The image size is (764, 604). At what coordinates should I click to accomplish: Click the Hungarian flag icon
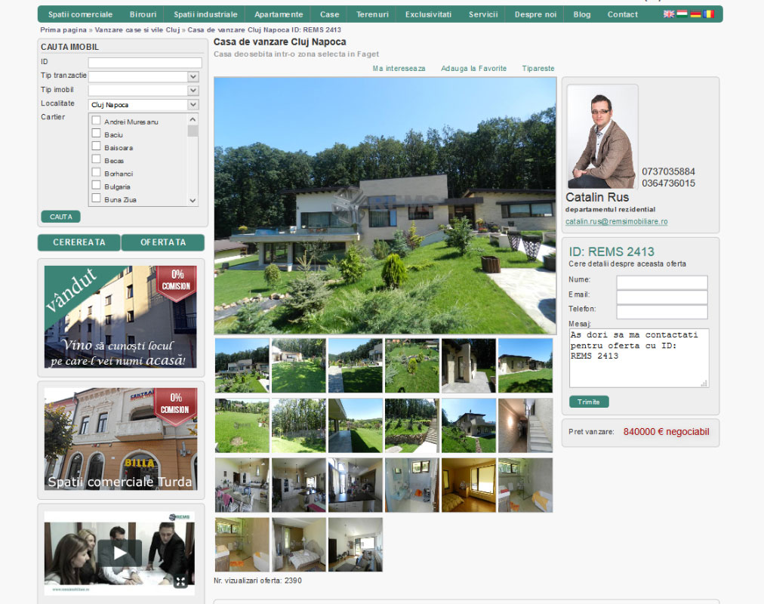point(682,14)
